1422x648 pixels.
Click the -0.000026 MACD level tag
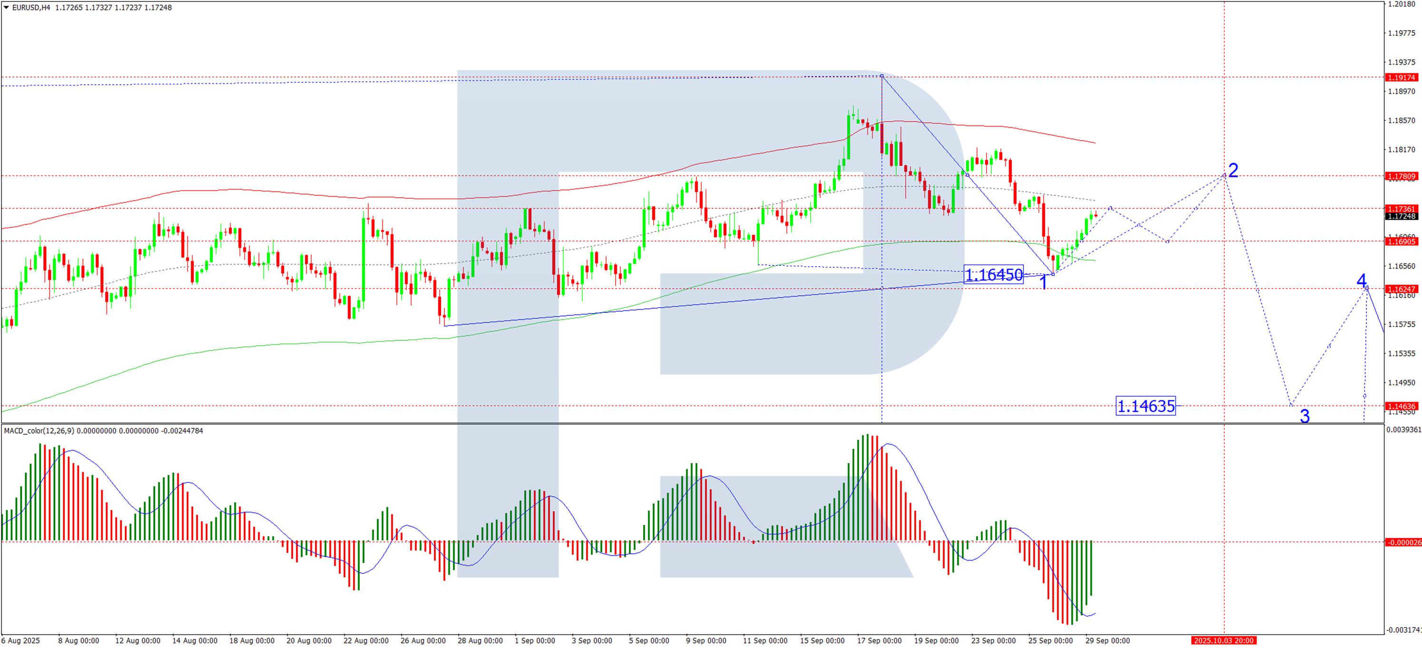[1402, 542]
